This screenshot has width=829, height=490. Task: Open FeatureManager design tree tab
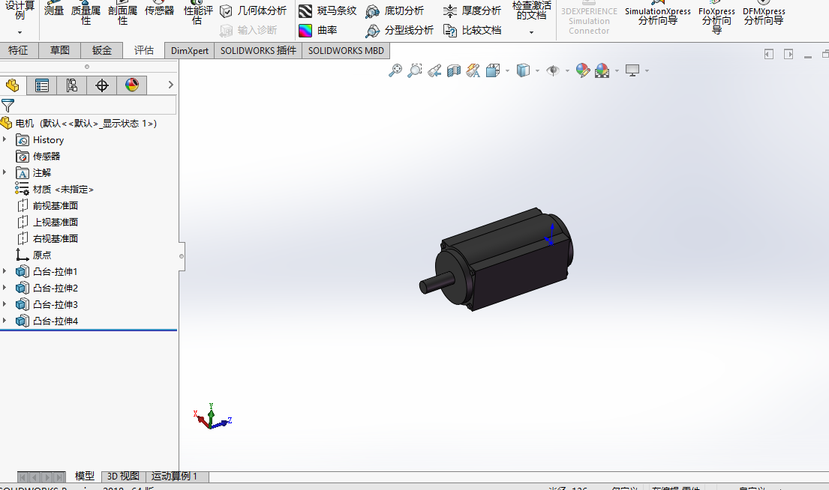coord(13,85)
